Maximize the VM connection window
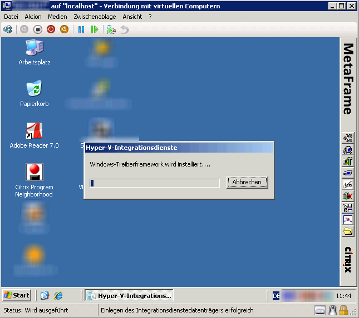 tap(341, 6)
